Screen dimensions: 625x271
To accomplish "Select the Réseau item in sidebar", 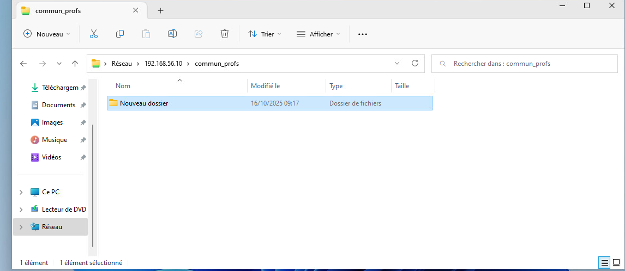I will pyautogui.click(x=52, y=227).
